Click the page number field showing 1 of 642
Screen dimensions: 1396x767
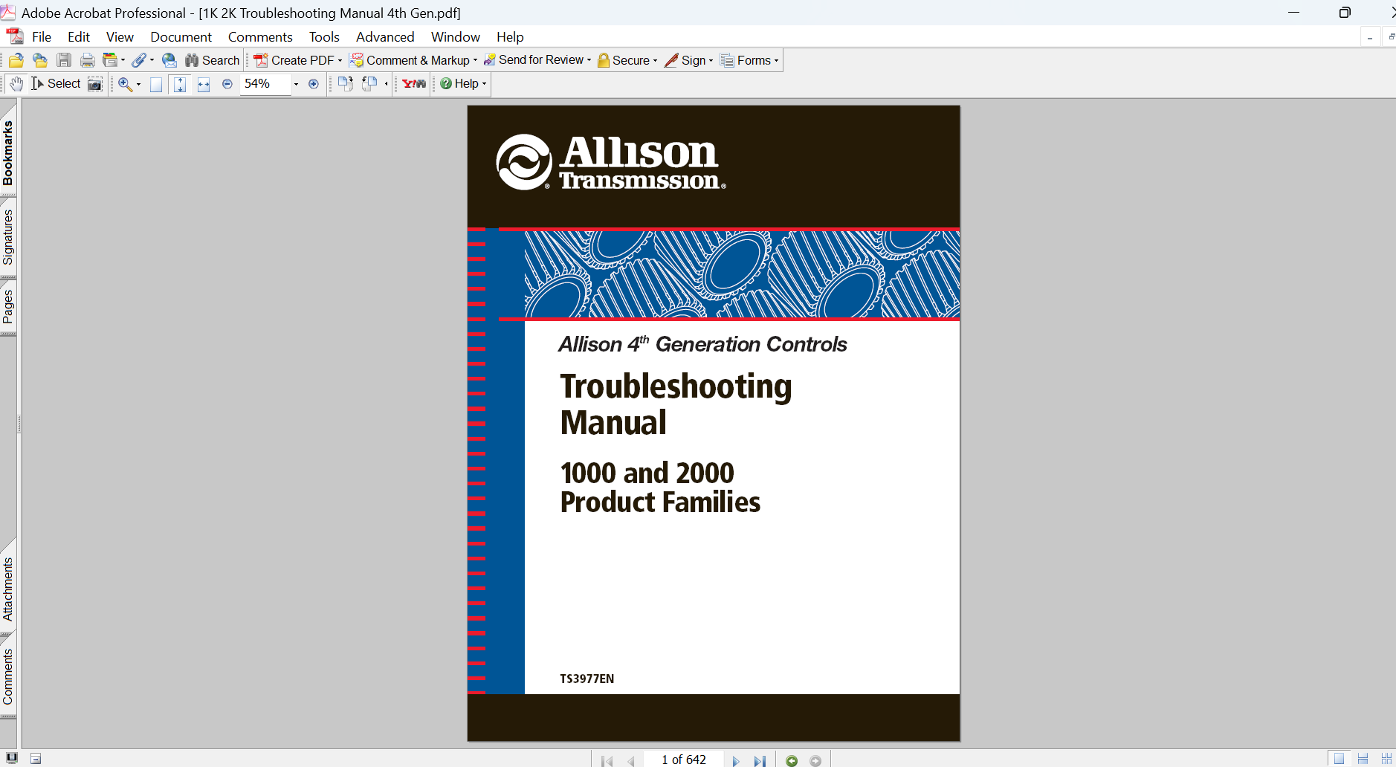tap(684, 760)
